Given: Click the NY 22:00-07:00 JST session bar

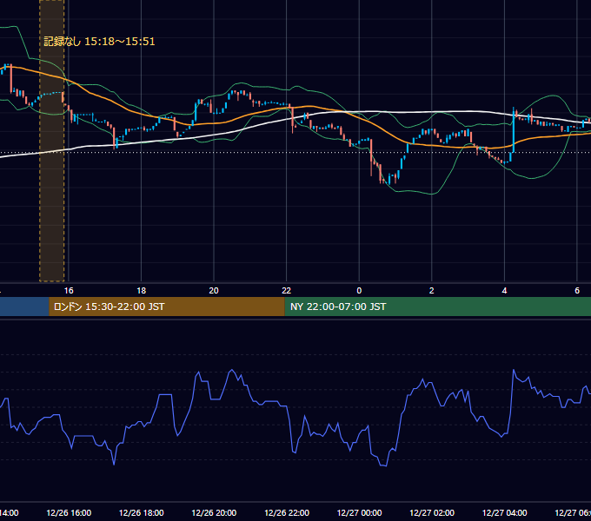Looking at the screenshot, I should [437, 307].
